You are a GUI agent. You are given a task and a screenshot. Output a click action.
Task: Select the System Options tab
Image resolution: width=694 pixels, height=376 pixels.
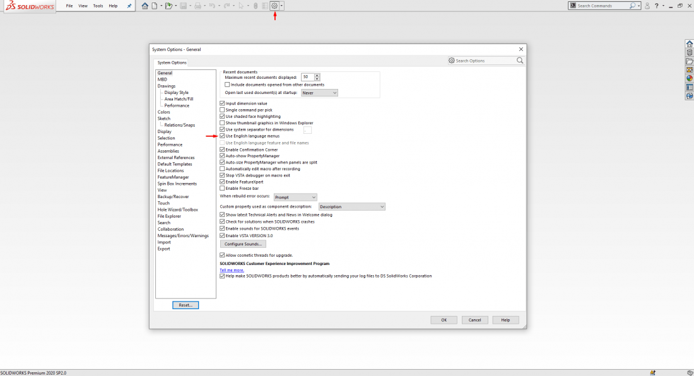click(x=172, y=62)
